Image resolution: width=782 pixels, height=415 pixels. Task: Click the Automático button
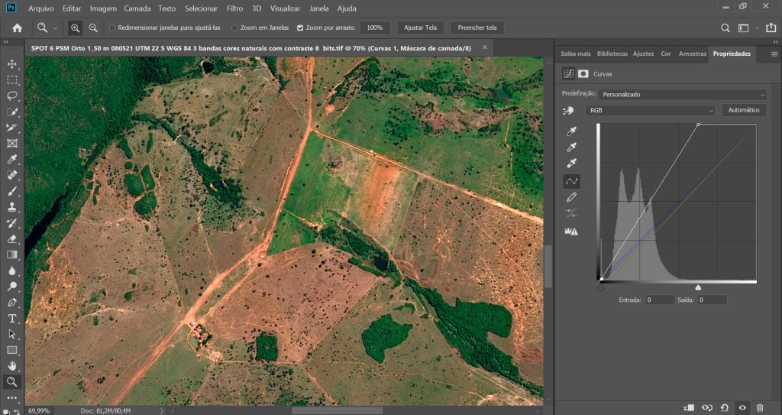[x=742, y=110]
